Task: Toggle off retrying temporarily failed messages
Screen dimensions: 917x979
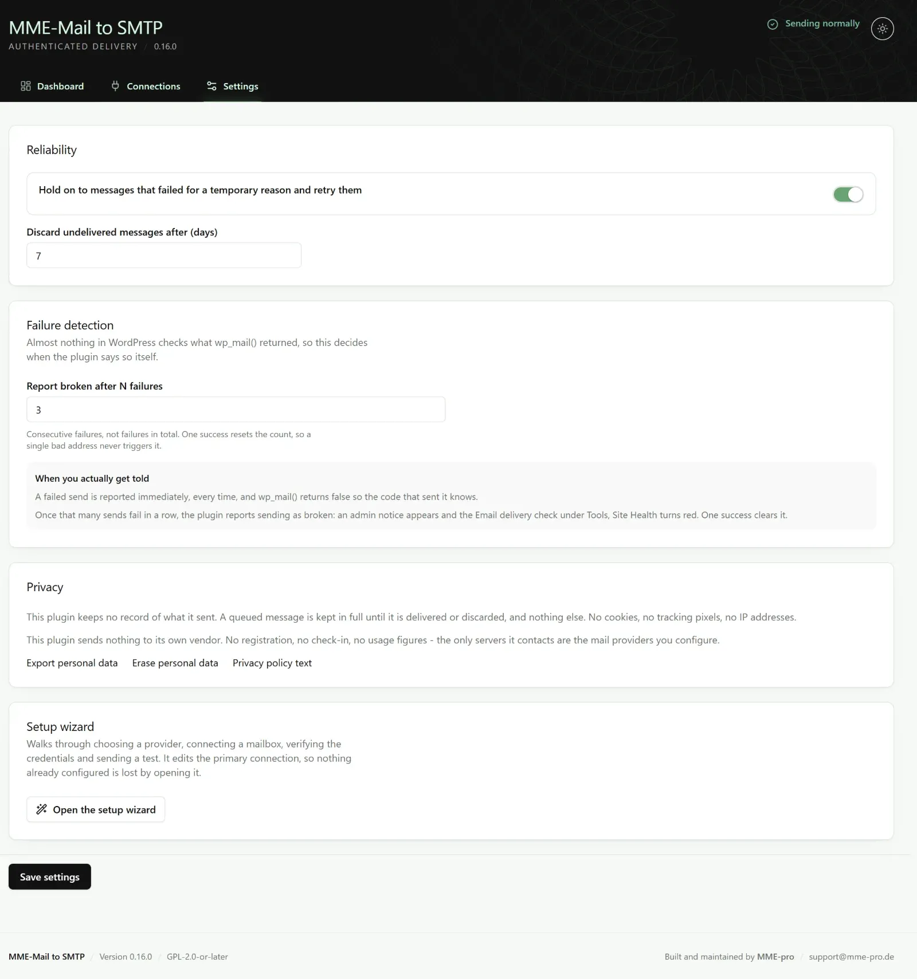Action: (x=848, y=194)
